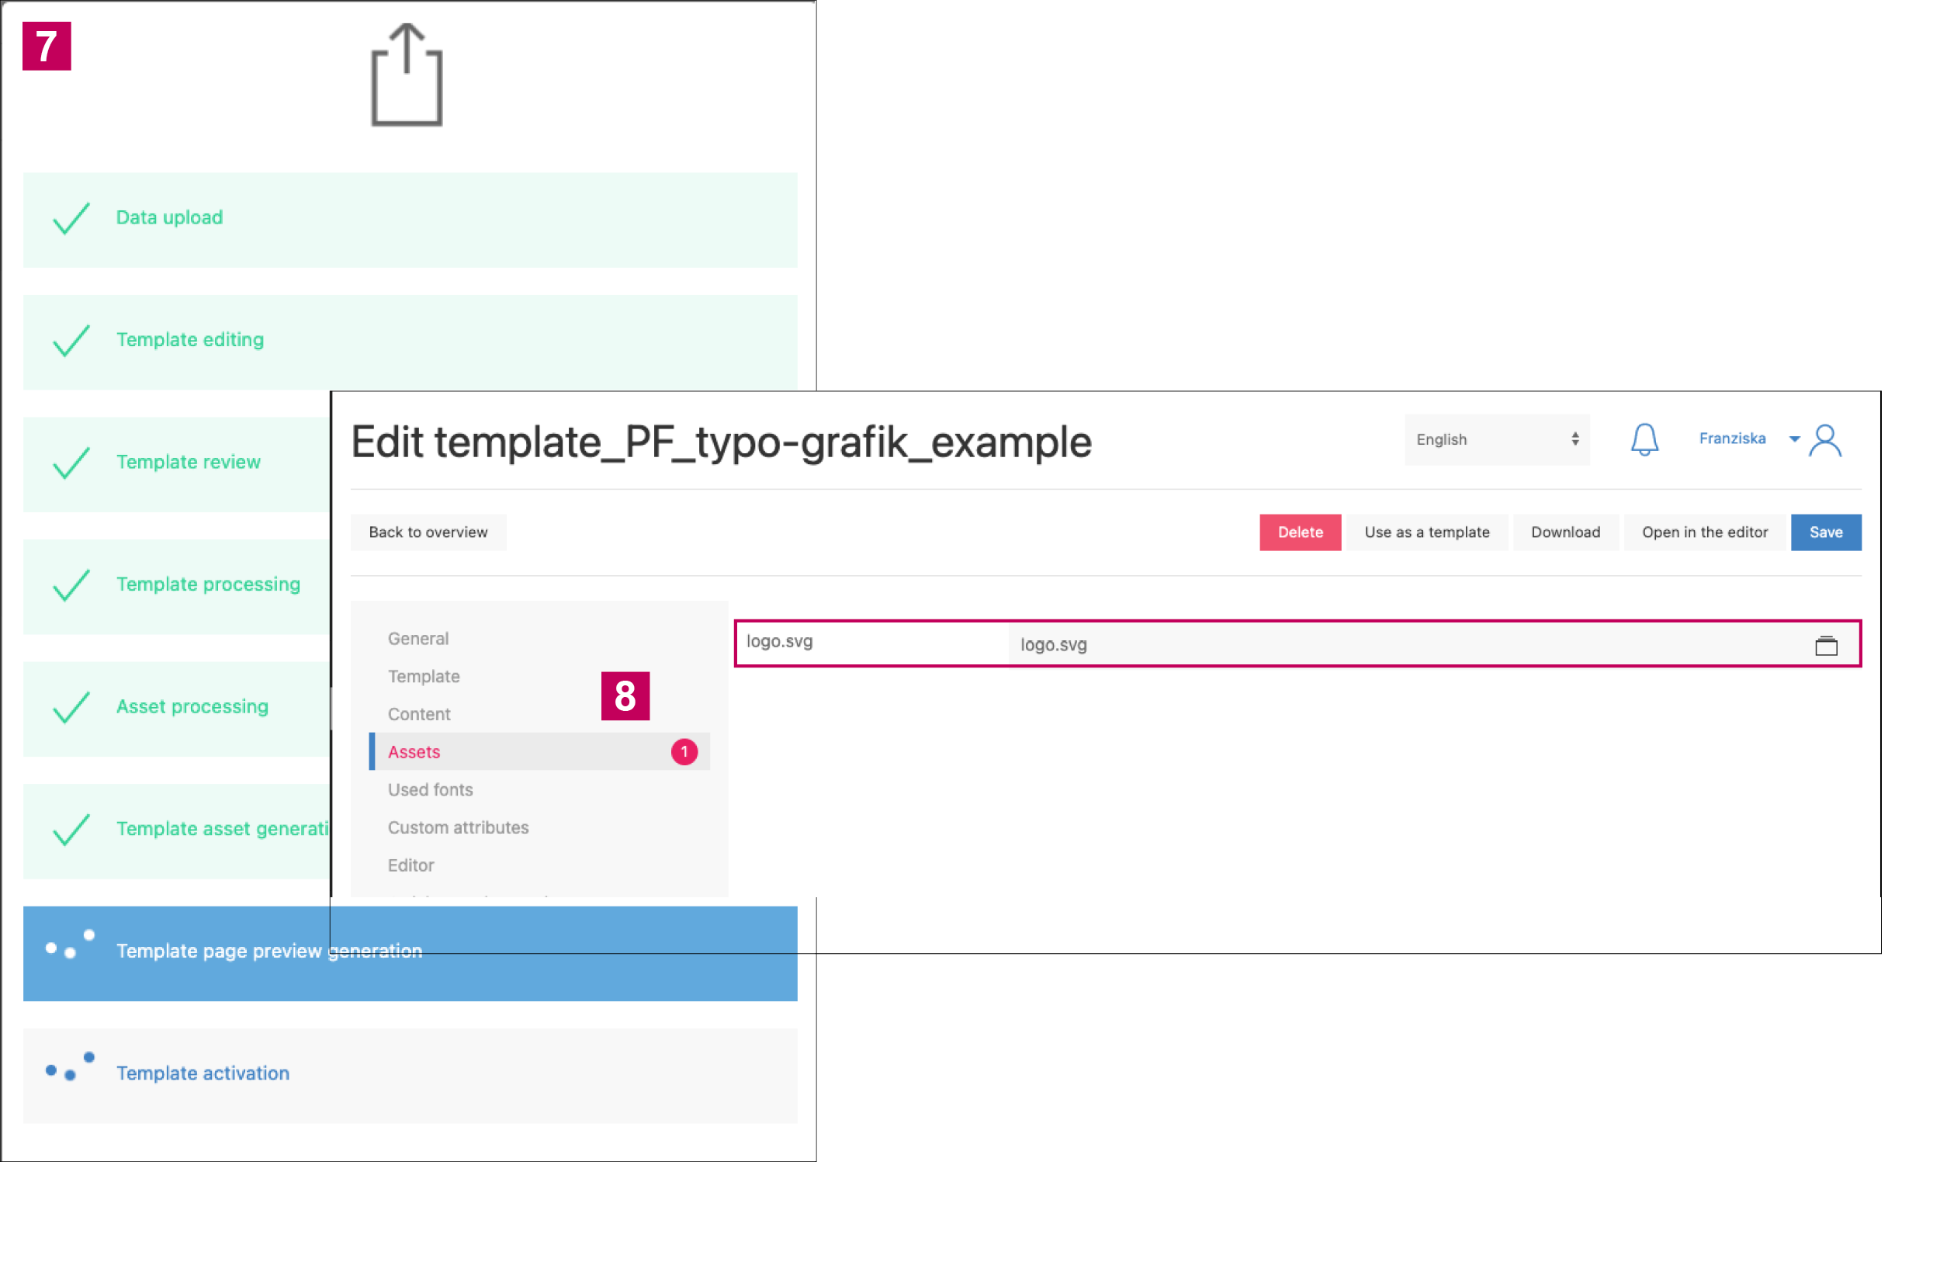Viewport: 1940px width, 1269px height.
Task: Click the user profile avatar icon
Action: tap(1824, 440)
